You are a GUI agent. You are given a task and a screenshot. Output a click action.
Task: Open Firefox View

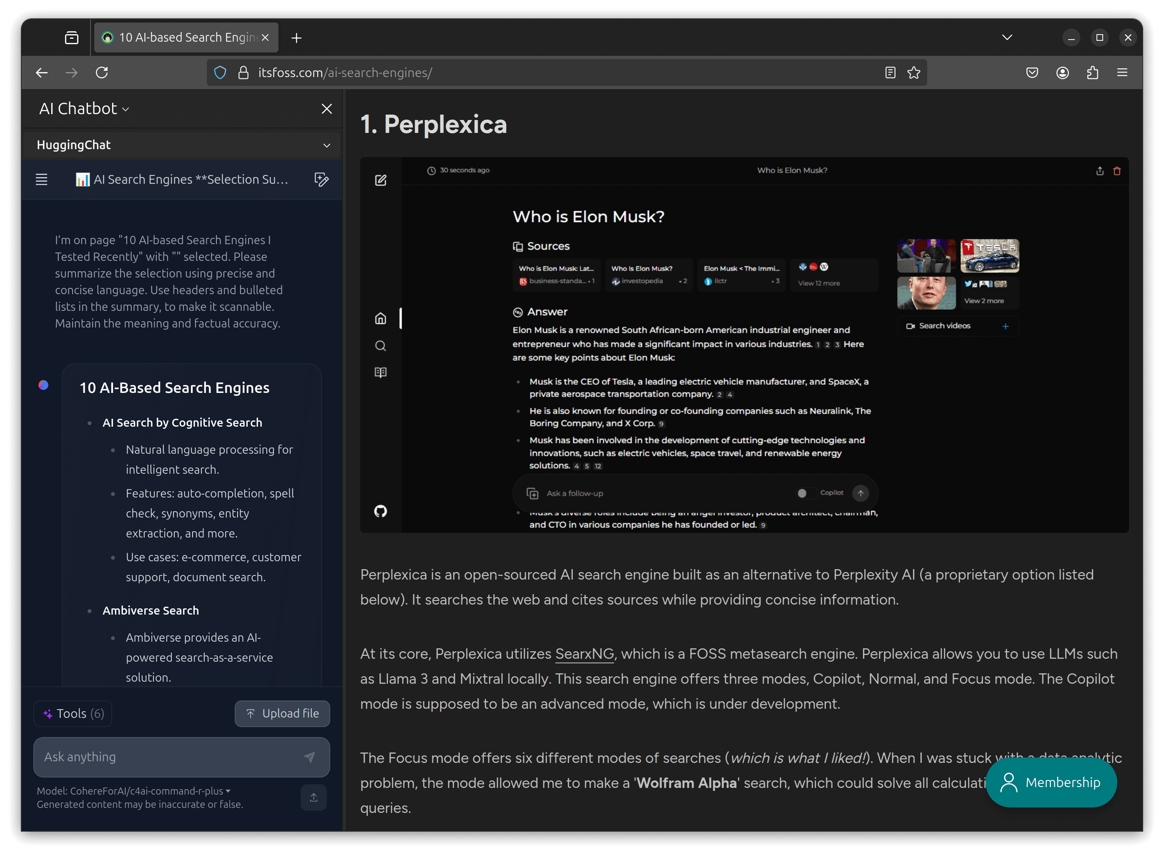pos(71,37)
